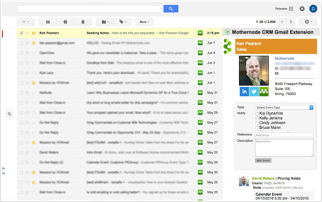Uncheck the Ken Pearson email checkbox
Screen dimensions: 322x202
21,33
